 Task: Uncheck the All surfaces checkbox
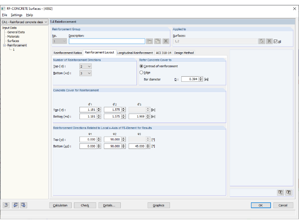tap(275, 42)
